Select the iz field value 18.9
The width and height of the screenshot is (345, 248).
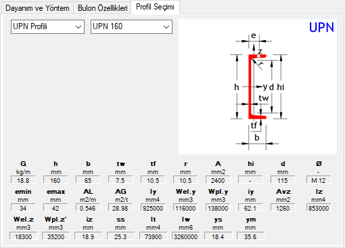pyautogui.click(x=88, y=236)
